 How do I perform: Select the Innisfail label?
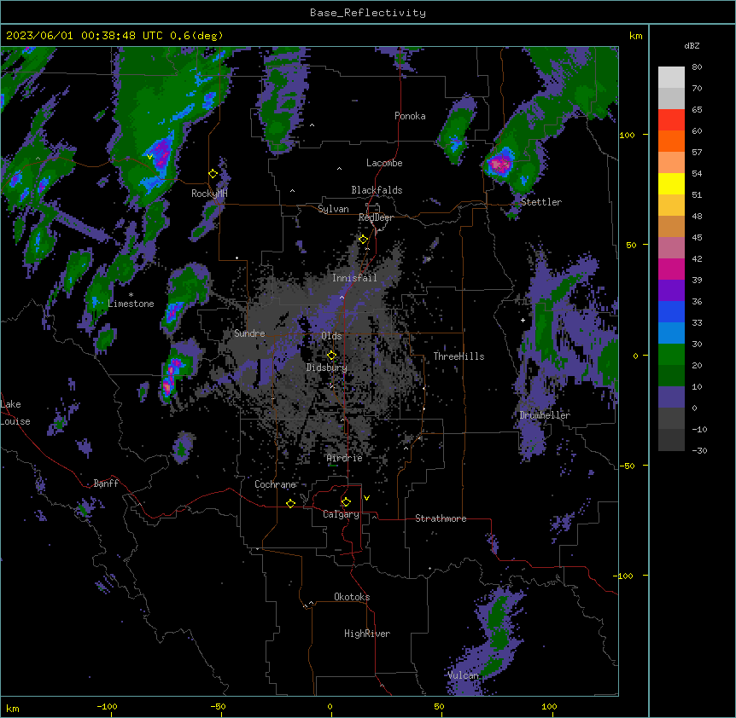coord(354,278)
